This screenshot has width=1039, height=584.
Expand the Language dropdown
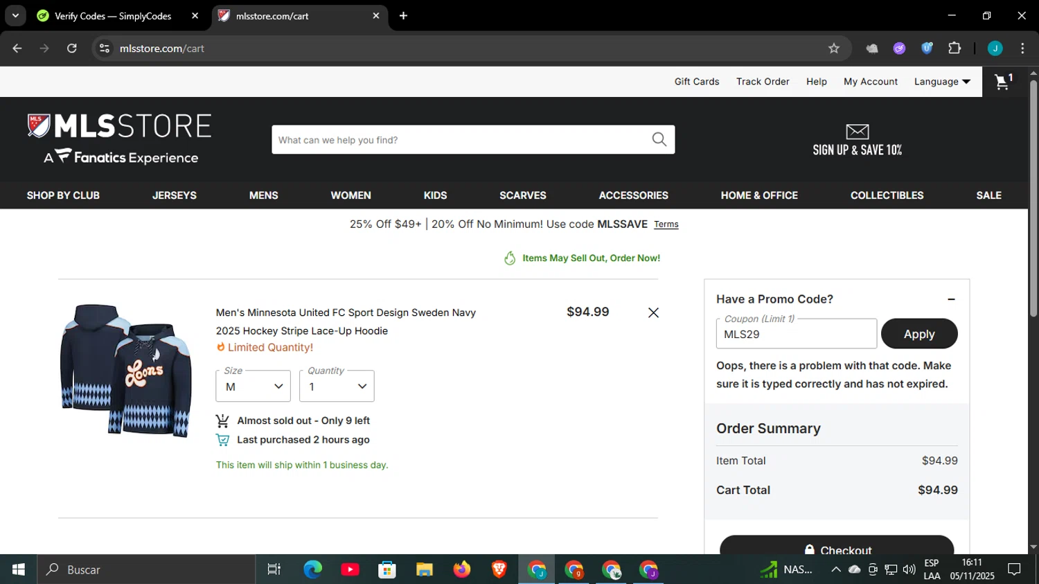(942, 82)
